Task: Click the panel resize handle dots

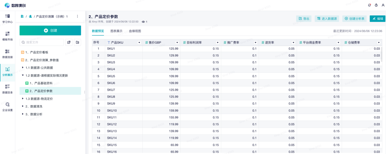Action: [x=85, y=92]
